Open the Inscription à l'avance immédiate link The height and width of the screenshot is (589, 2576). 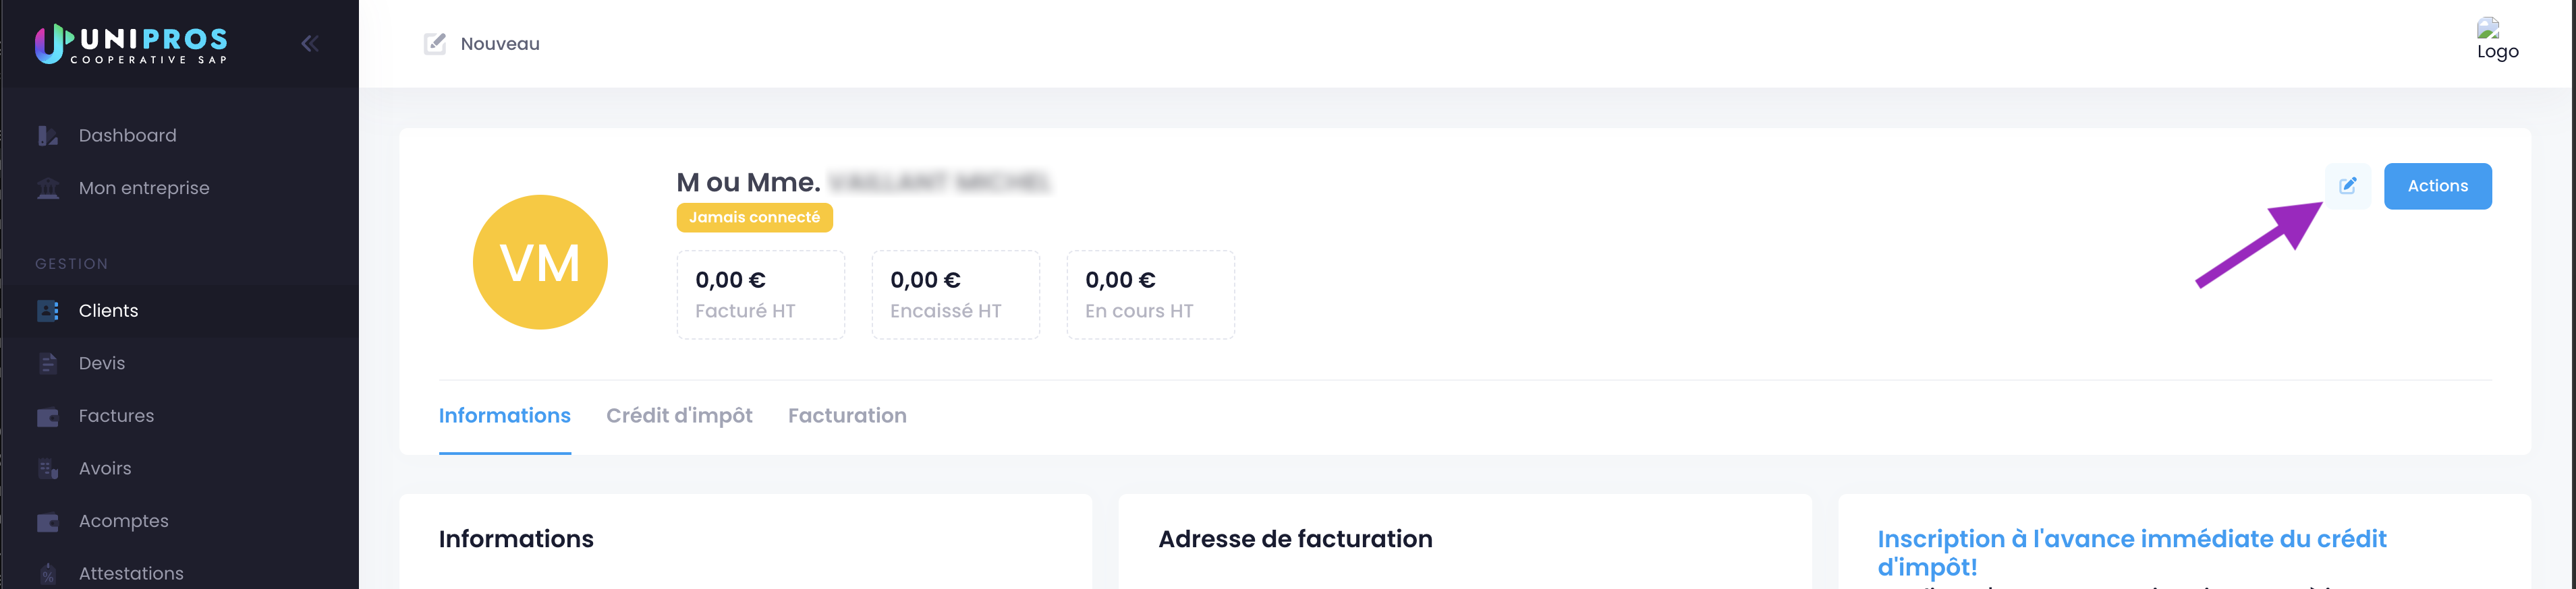pyautogui.click(x=2131, y=553)
